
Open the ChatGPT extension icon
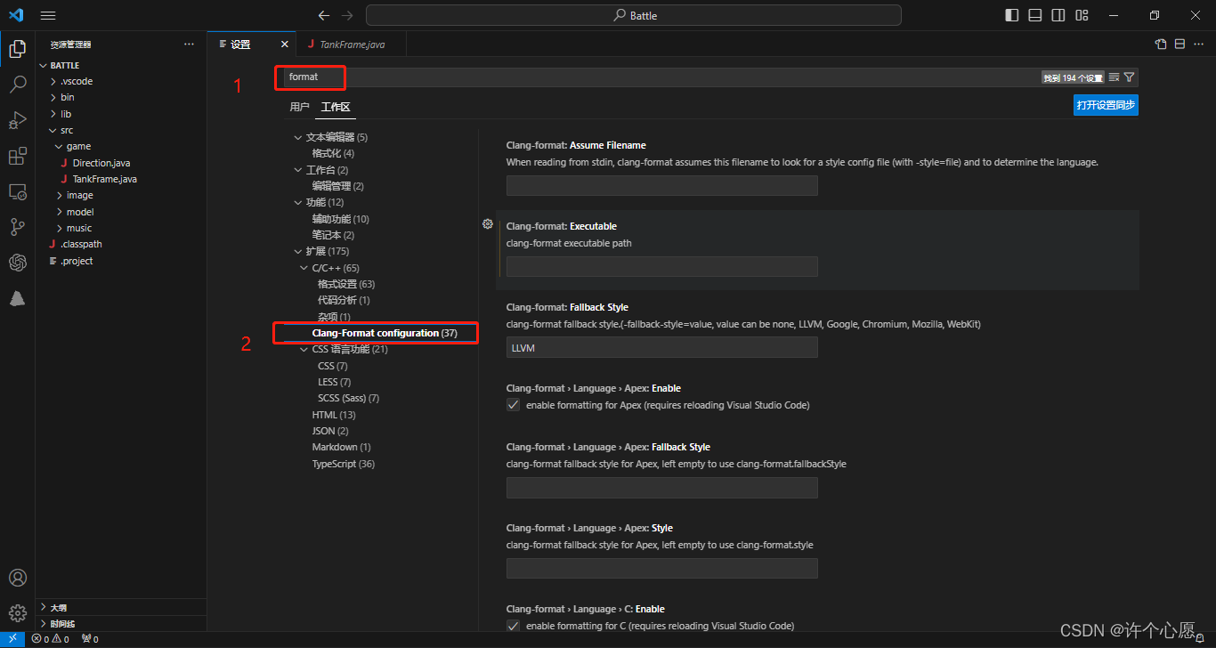click(17, 263)
